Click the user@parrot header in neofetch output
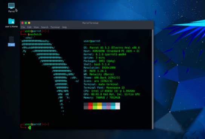Image resolution: width=205 pixels, height=139 pixels. coord(92,41)
